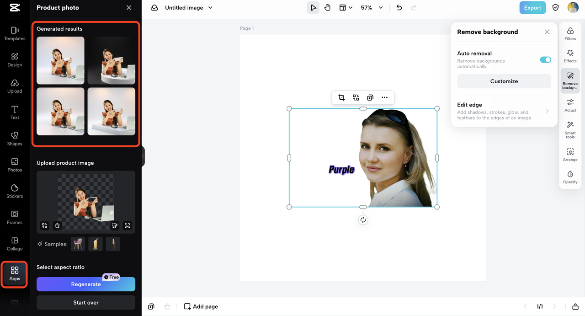Viewport: 585px width, 316px height.
Task: Click the keyboard shortcuts icon at sidebar bottom
Action: click(15, 303)
